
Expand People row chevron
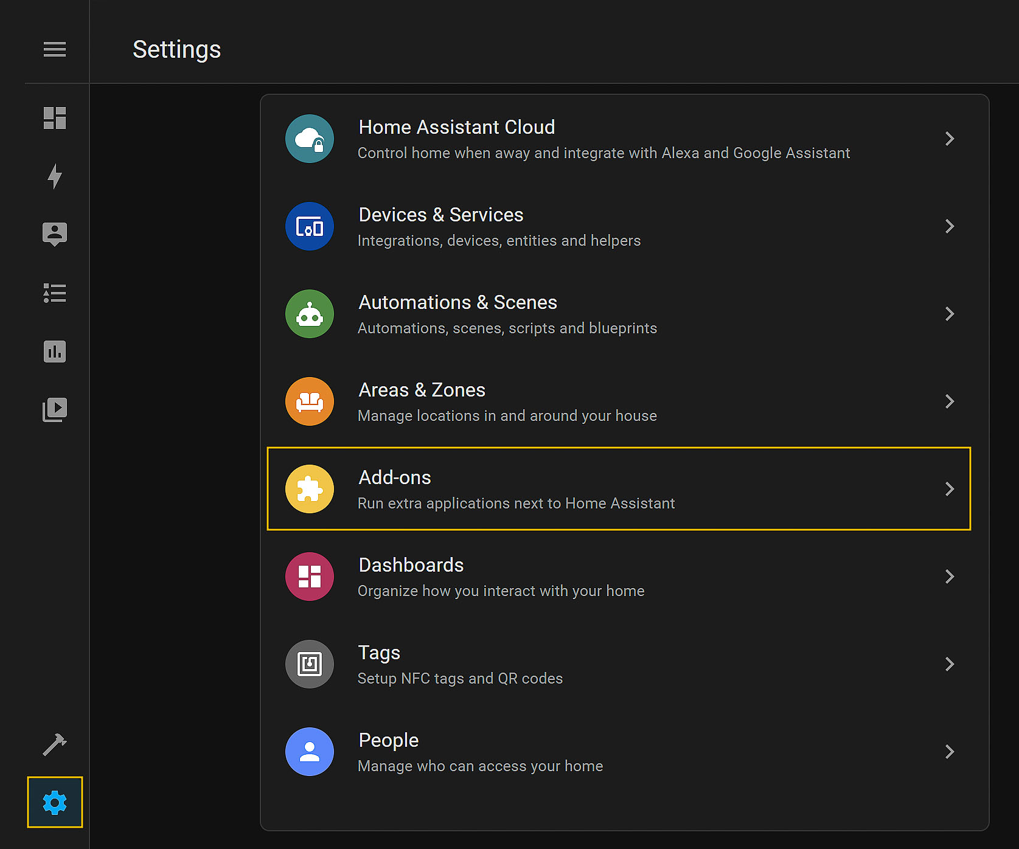pyautogui.click(x=950, y=752)
